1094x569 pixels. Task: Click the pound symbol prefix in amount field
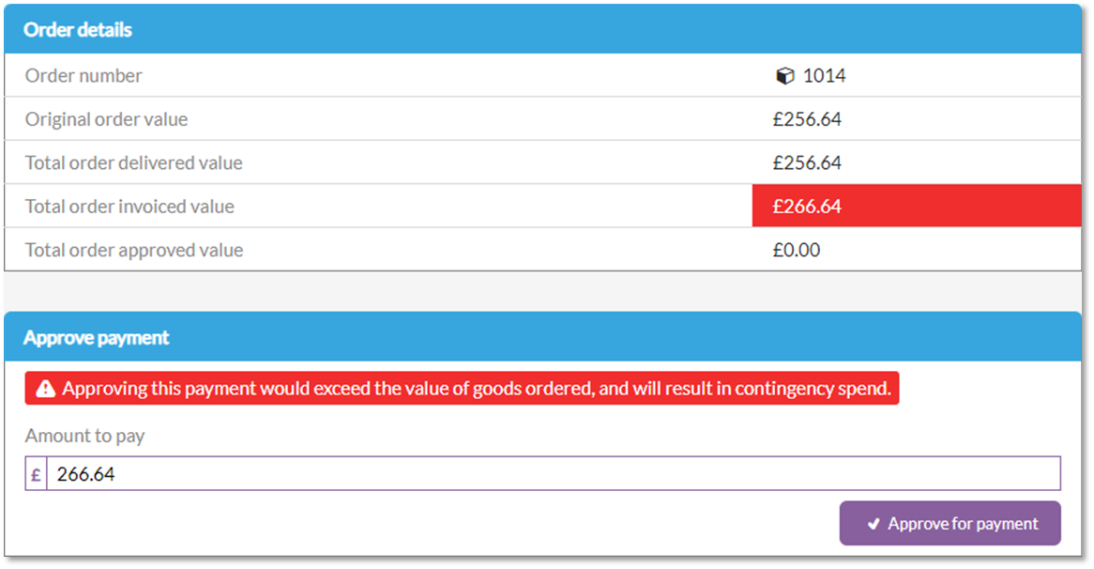37,474
